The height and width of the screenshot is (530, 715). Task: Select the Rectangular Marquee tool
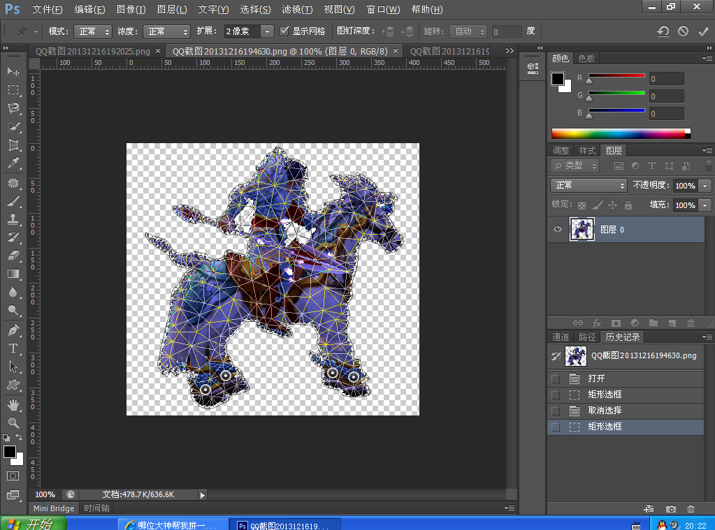pyautogui.click(x=13, y=90)
